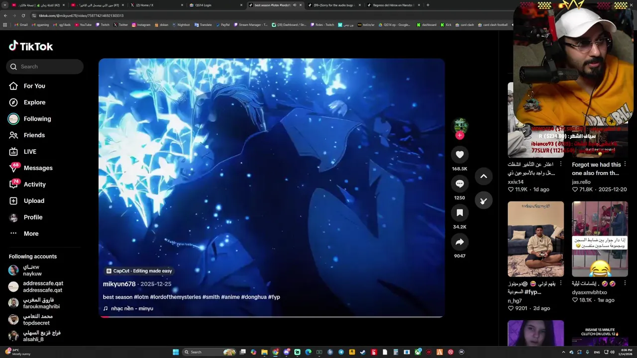Click the #lordofthemysteries hashtag
Image resolution: width=637 pixels, height=358 pixels.
click(175, 297)
